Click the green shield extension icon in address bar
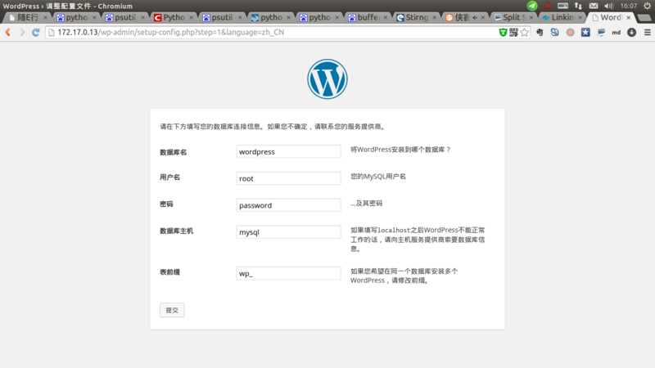Screen dimensions: 655x368 point(503,32)
